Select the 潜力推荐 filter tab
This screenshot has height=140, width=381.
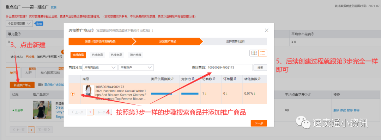tap(135, 55)
